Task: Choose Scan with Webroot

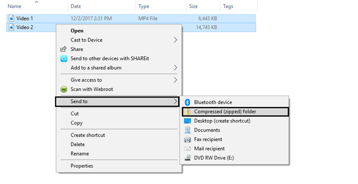Action: (x=119, y=89)
